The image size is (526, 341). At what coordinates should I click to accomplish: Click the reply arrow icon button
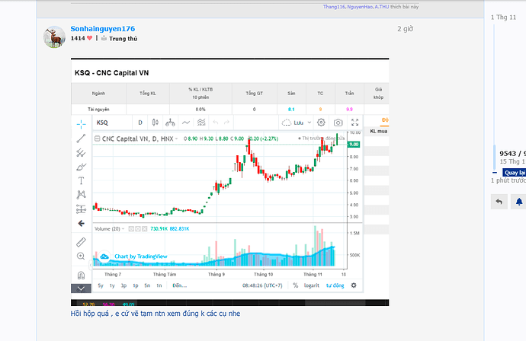[x=499, y=202]
